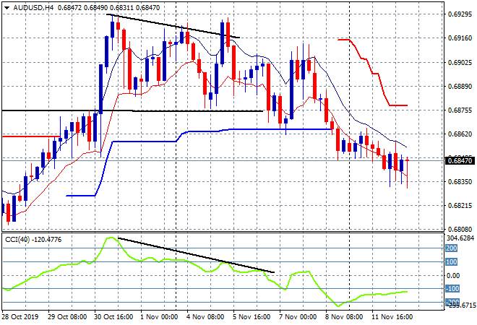
Task: Click the CCI 100 level label
Action: click(x=452, y=261)
